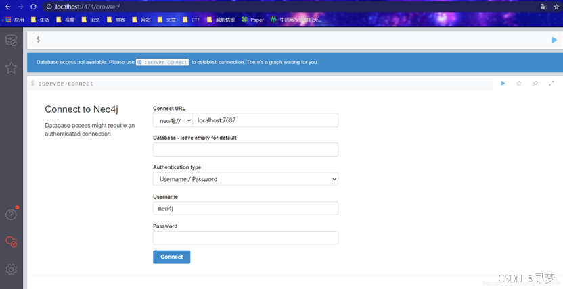This screenshot has height=289, width=563.
Task: Open the Paper bookmark
Action: click(x=252, y=20)
